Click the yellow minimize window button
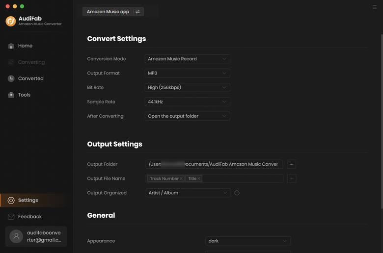Viewport: 383px width, 253px height. [x=15, y=6]
